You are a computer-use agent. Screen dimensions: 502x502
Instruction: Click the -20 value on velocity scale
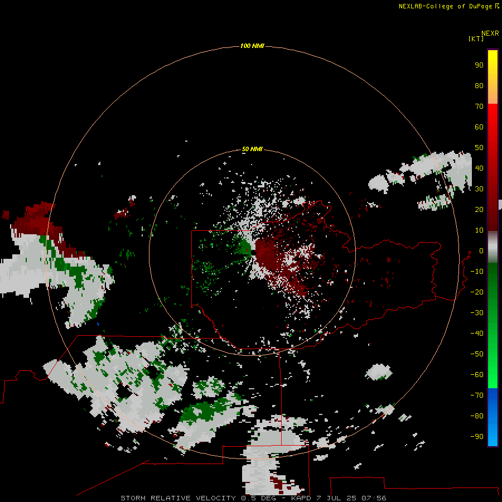pyautogui.click(x=477, y=292)
